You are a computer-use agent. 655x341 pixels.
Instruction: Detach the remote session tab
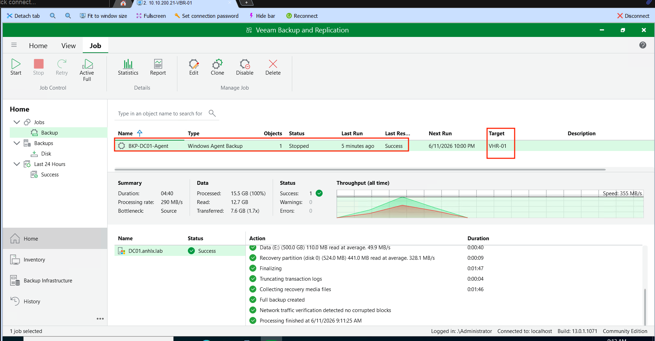(23, 16)
